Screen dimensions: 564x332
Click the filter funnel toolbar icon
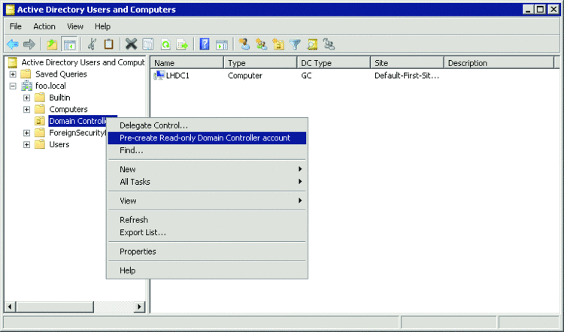tap(296, 44)
